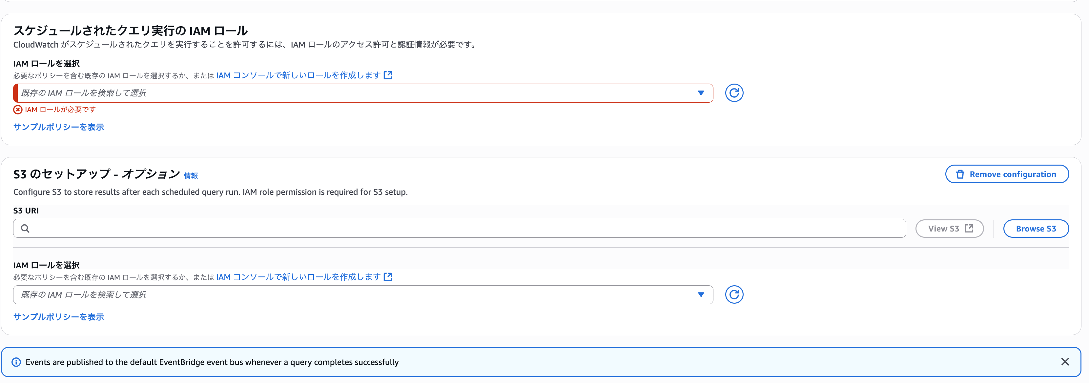Open サンプルポリシーを表示 under the scheduled query role
Viewport: 1089px width, 383px height.
coord(58,126)
